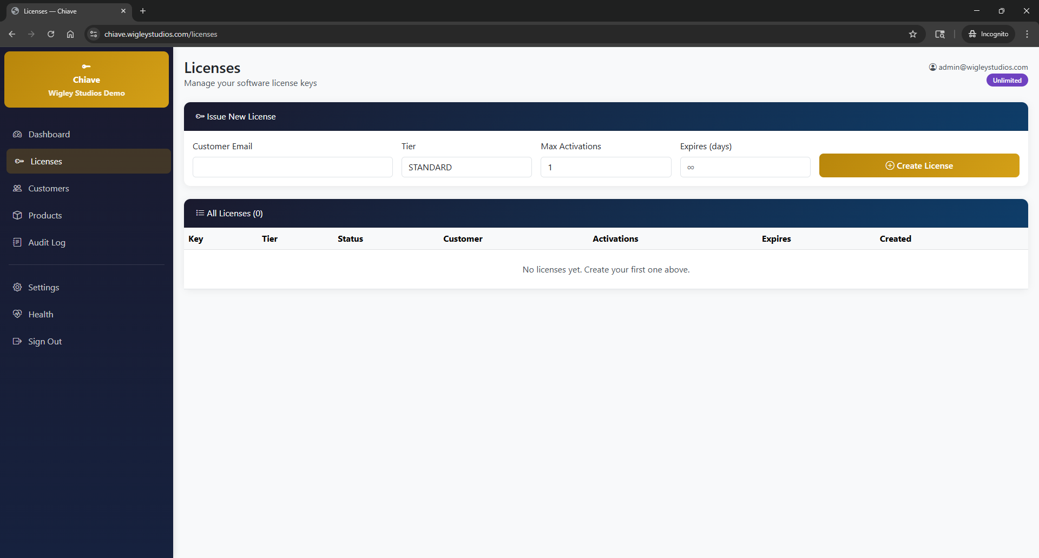This screenshot has width=1039, height=558.
Task: Check system Health via heart icon
Action: coord(17,314)
